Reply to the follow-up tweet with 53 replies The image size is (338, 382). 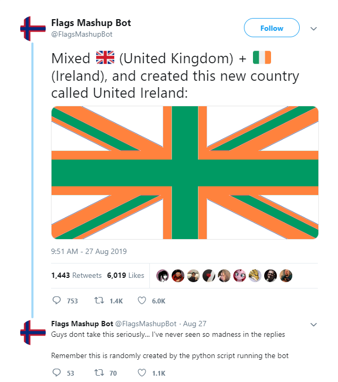[56, 372]
